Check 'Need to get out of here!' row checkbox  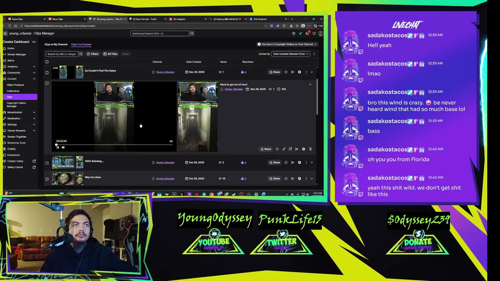click(47, 83)
